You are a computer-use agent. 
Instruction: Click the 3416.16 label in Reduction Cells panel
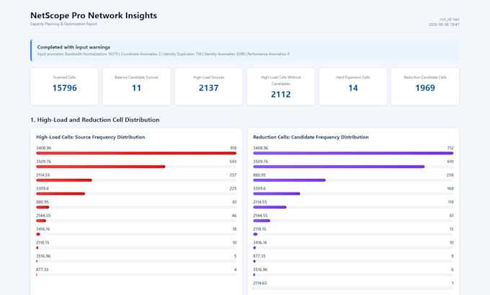260,242
